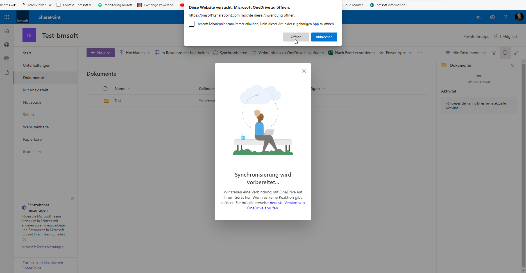Open the monitoring.bmsoft bookmark
This screenshot has width=526, height=273.
click(115, 5)
